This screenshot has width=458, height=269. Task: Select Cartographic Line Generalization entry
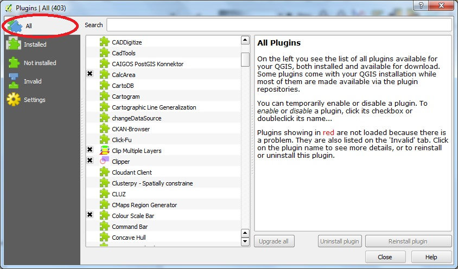click(154, 107)
